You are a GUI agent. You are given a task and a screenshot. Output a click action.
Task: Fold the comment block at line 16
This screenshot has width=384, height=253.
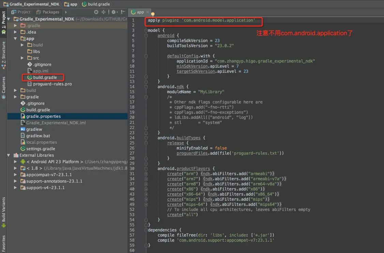pos(146,97)
